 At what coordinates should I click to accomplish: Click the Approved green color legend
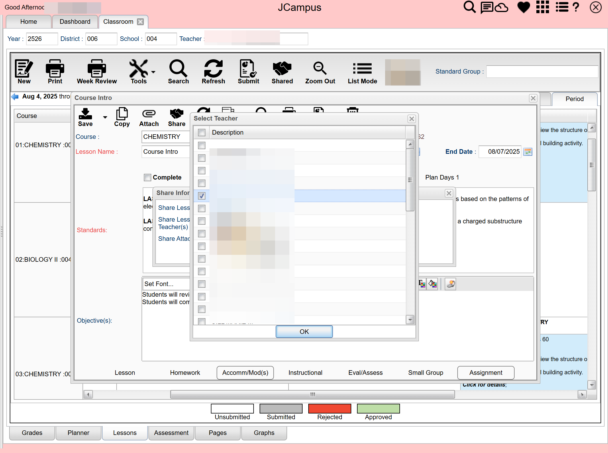[378, 409]
